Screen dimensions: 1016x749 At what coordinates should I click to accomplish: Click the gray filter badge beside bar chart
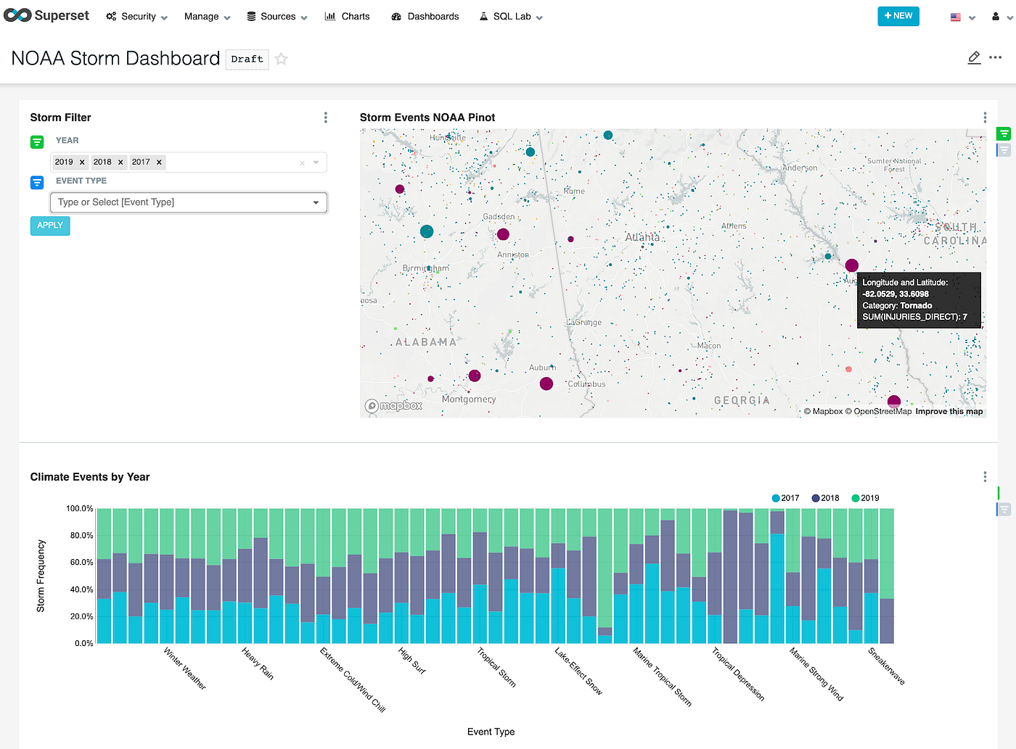pos(1004,510)
